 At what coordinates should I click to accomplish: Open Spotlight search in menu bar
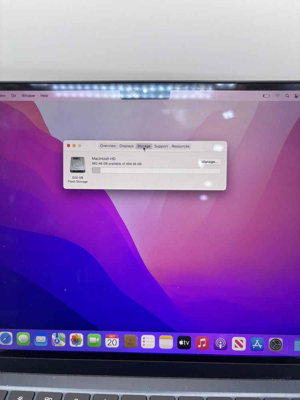287,96
